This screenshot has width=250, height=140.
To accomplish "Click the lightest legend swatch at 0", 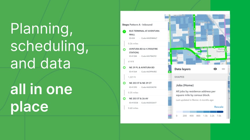I will (179, 112).
